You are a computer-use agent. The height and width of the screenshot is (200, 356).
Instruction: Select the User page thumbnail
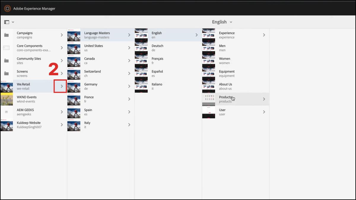(x=209, y=112)
